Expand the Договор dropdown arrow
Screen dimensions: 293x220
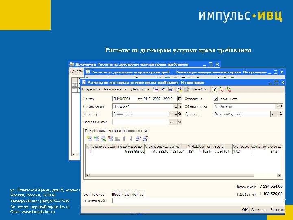[273, 114]
